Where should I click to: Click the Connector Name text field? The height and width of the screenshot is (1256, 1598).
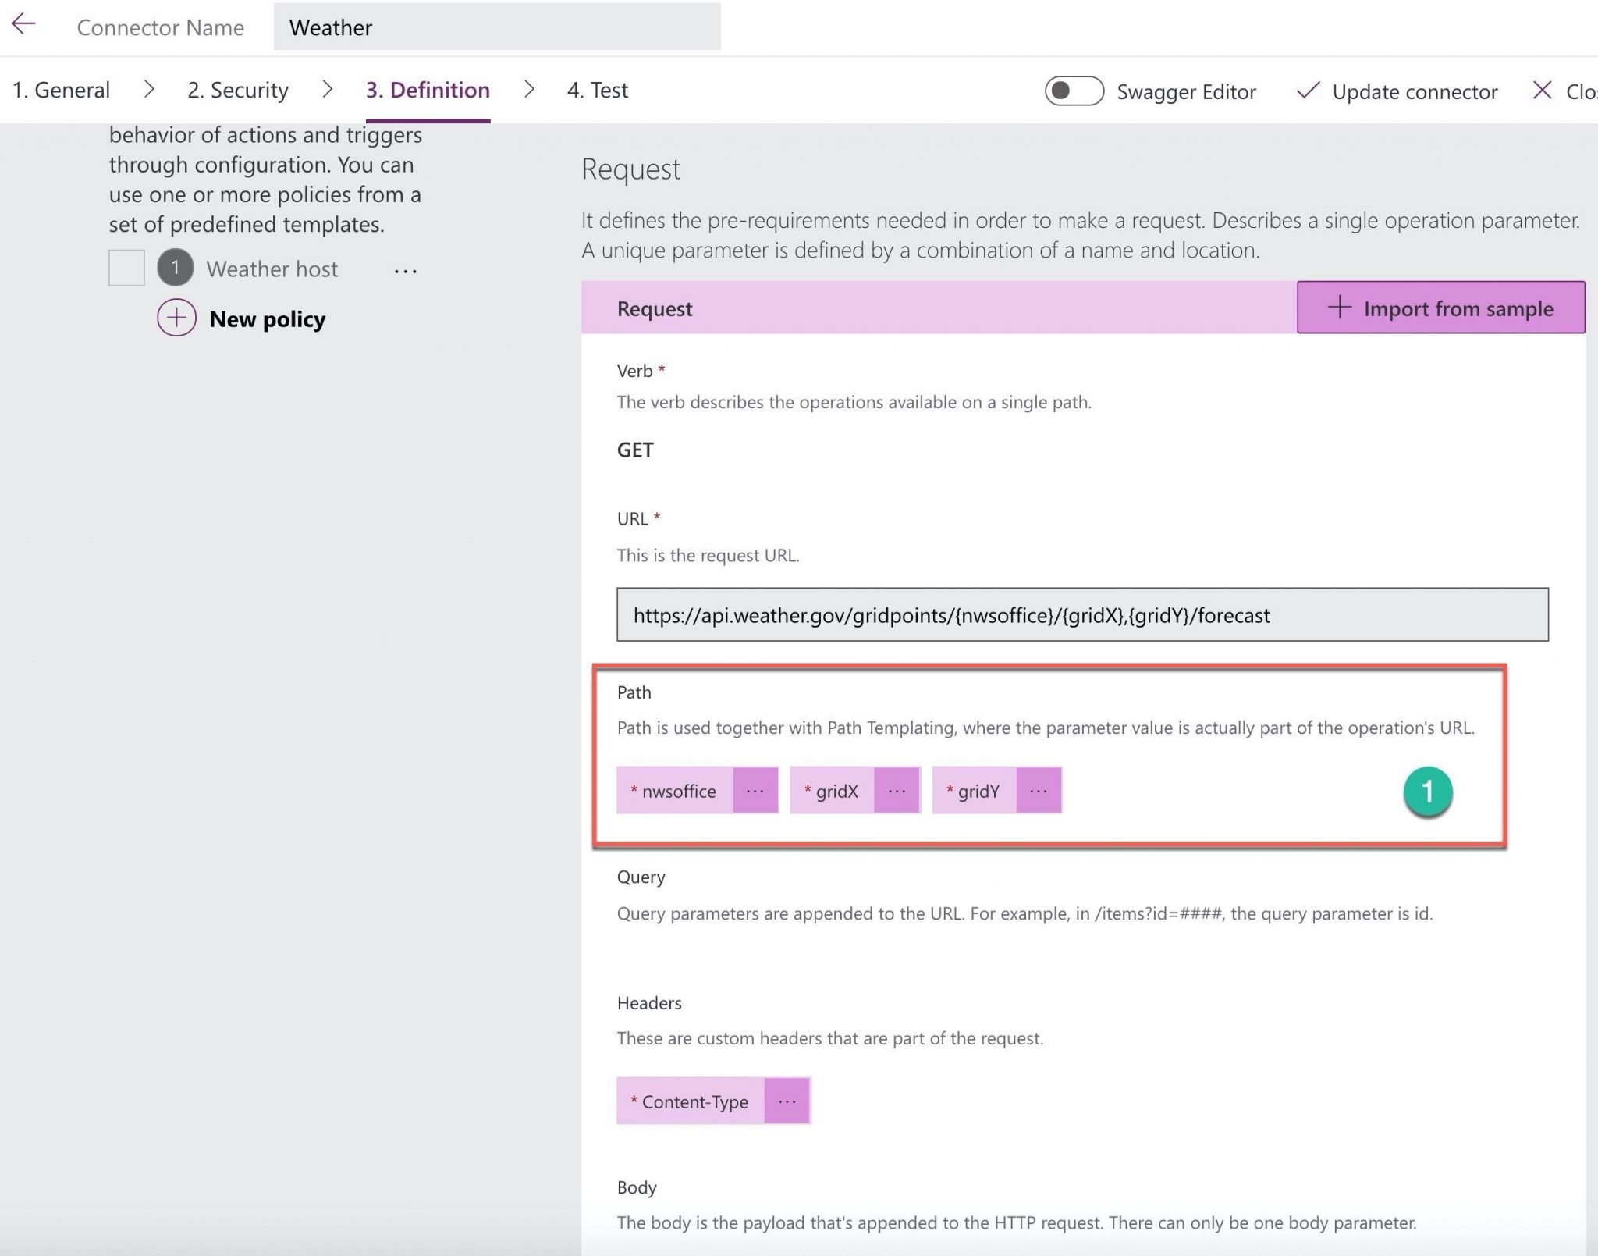point(496,27)
